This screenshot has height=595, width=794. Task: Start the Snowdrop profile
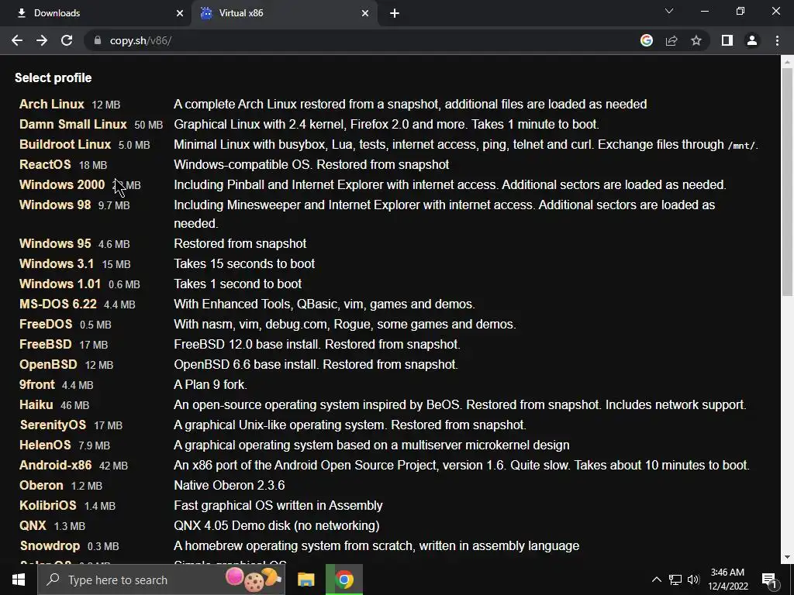[50, 546]
